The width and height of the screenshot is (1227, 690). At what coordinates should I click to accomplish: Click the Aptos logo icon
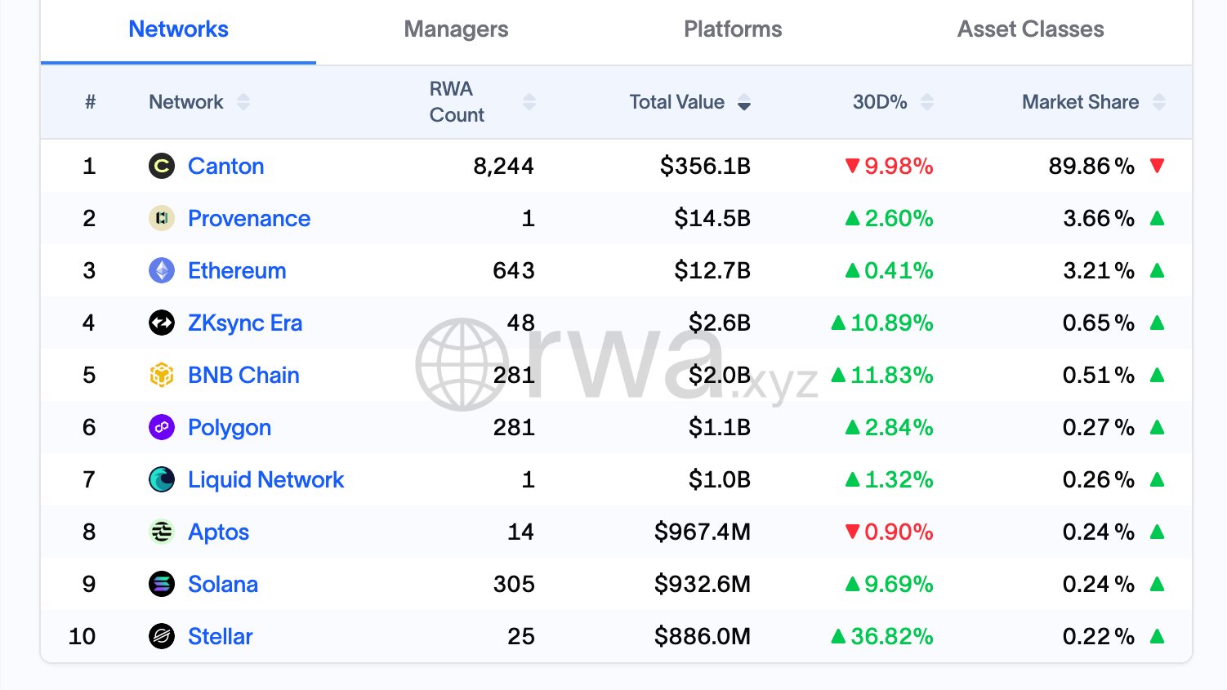click(x=162, y=532)
